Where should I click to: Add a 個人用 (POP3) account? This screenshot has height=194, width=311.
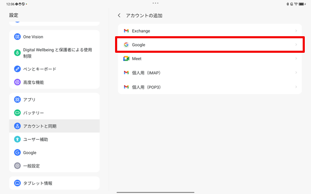click(210, 87)
